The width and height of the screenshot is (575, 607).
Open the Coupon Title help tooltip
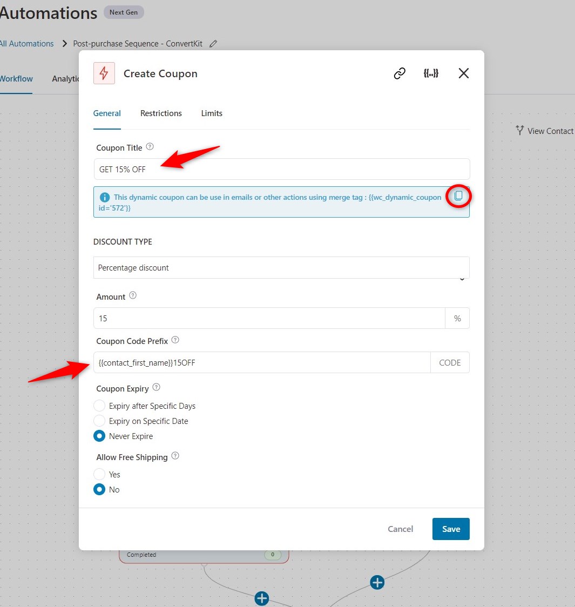coord(150,146)
